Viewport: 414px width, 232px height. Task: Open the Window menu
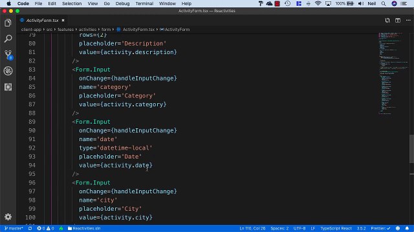[167, 3]
